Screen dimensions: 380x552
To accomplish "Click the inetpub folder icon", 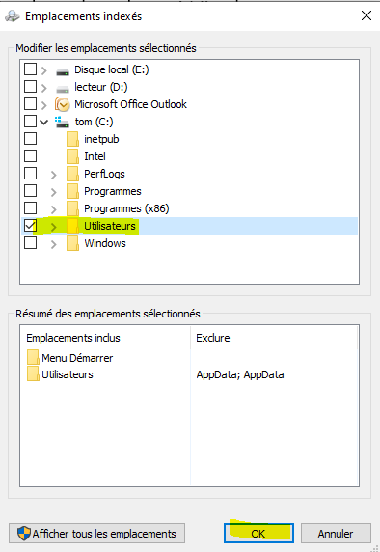I will [x=72, y=139].
